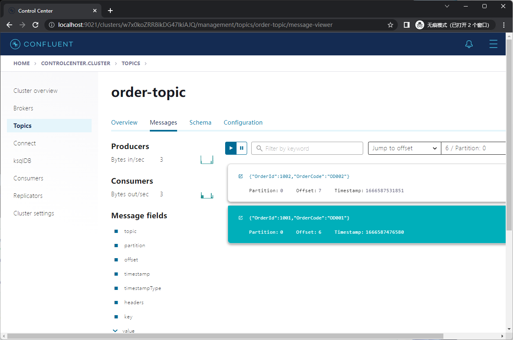The image size is (513, 340).
Task: Open expand icon on OrderId 1002 message
Action: (241, 176)
